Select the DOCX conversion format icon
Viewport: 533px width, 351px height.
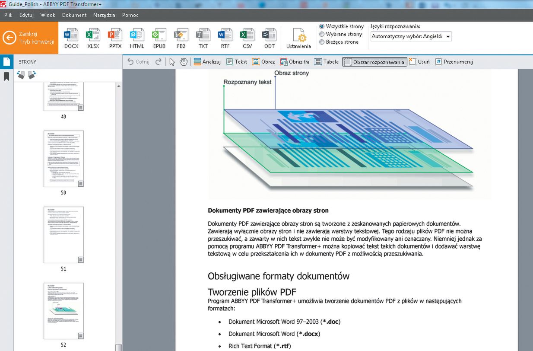click(x=71, y=38)
